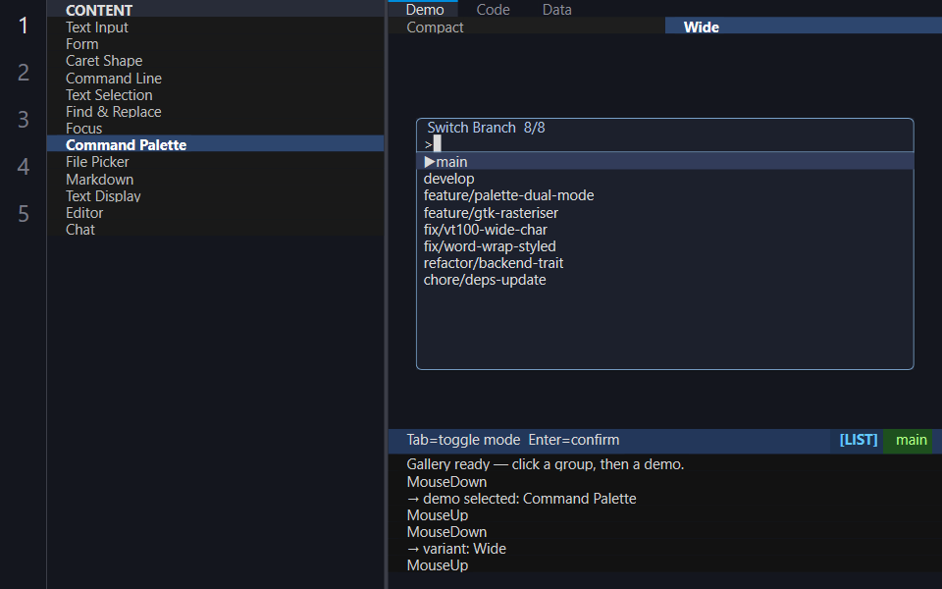Open the Data tab
942x589 pixels.
click(556, 10)
